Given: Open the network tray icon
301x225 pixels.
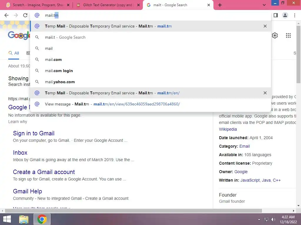Looking at the screenshot, I should click(x=266, y=219).
